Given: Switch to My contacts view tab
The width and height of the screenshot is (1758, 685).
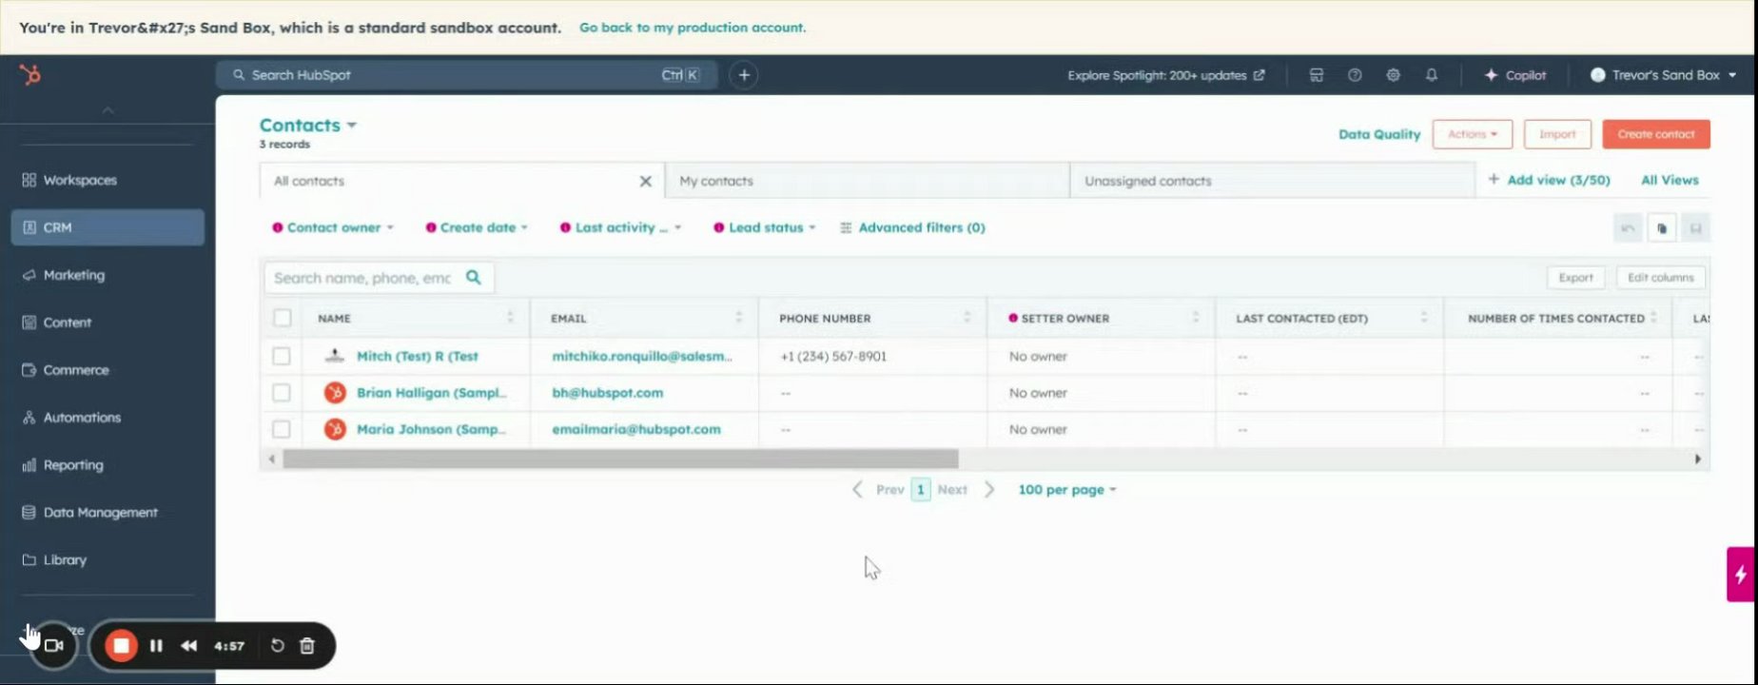Looking at the screenshot, I should (867, 181).
